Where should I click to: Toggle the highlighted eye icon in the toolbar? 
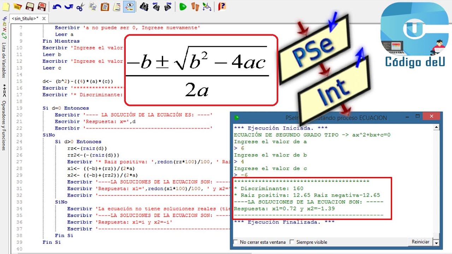(x=129, y=6)
